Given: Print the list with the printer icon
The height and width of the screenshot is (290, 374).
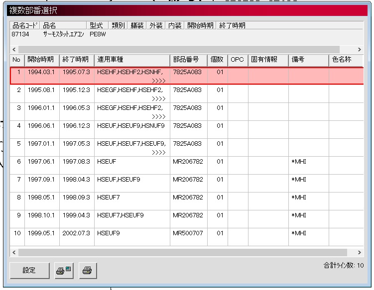Looking at the screenshot, I should 88,270.
